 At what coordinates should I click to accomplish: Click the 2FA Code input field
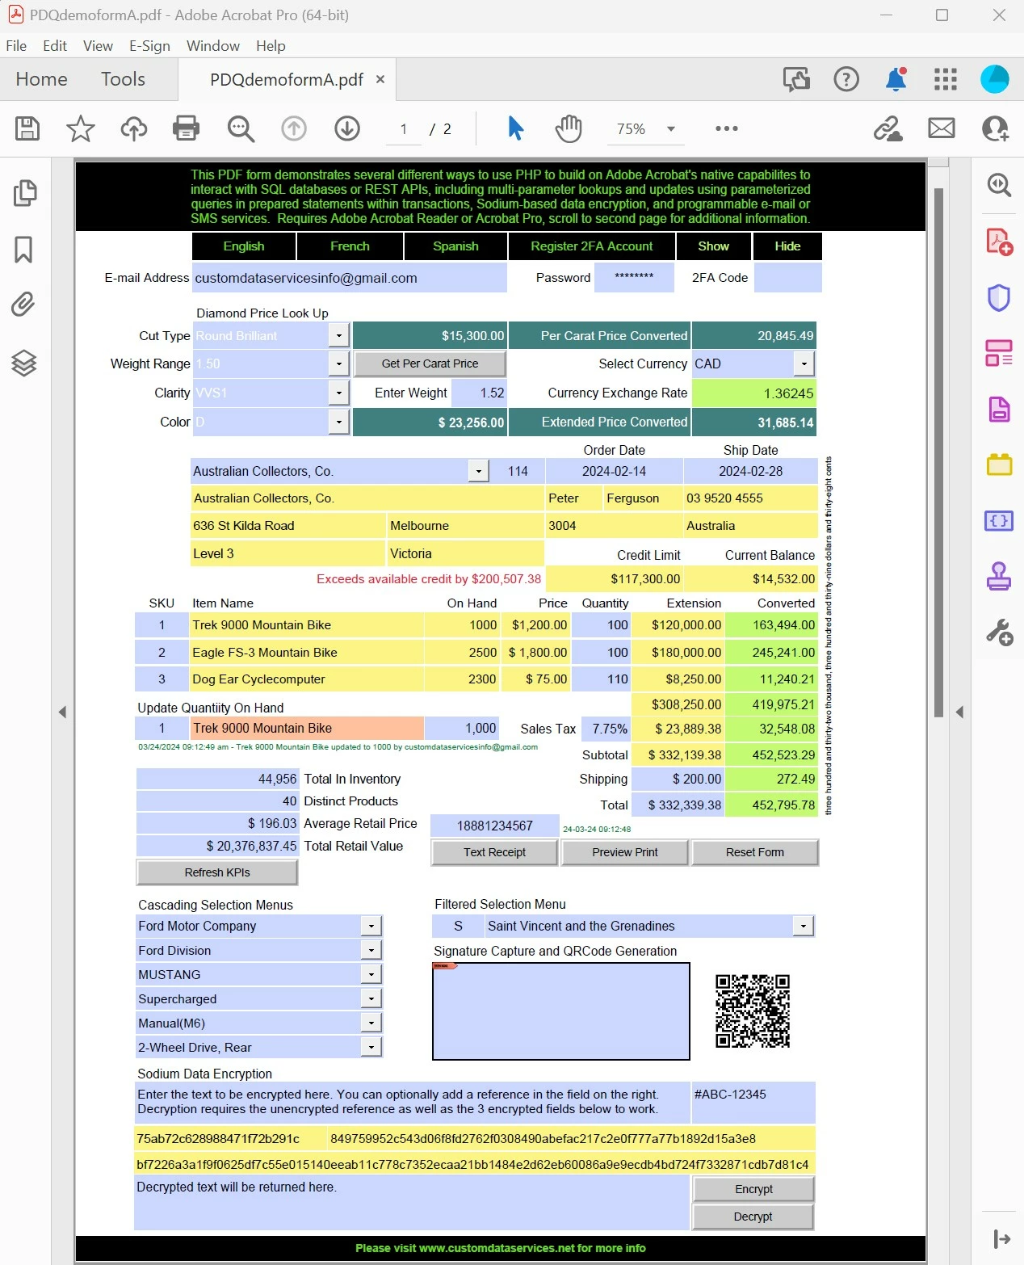[787, 277]
